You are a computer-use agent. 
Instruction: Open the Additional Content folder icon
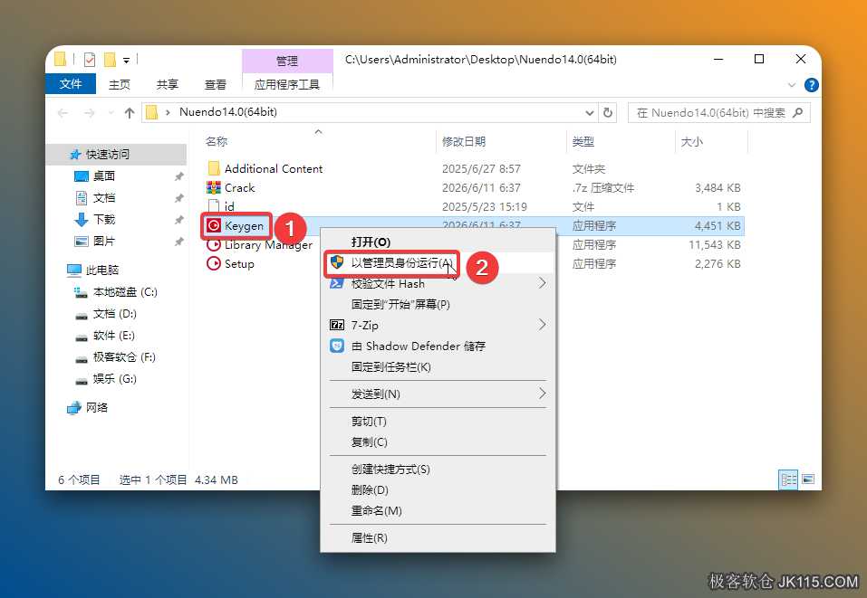point(214,168)
